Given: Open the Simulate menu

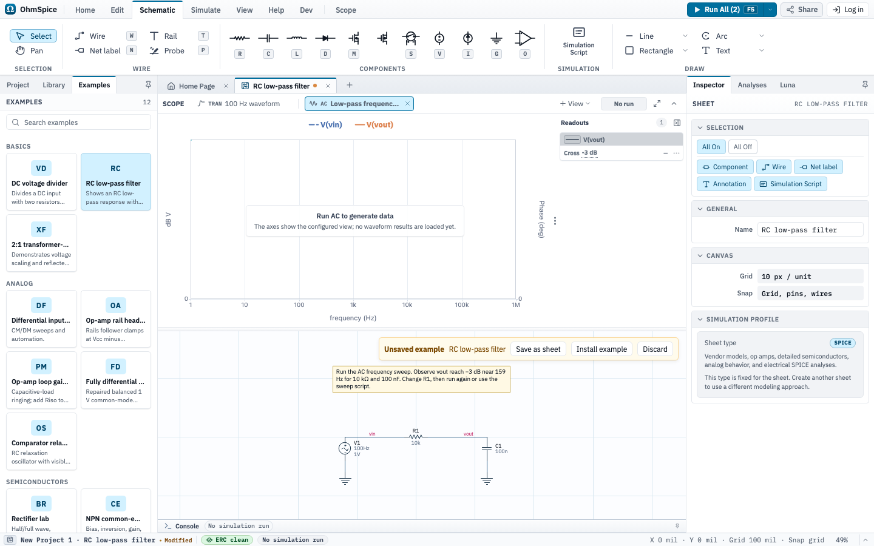Looking at the screenshot, I should pyautogui.click(x=206, y=10).
